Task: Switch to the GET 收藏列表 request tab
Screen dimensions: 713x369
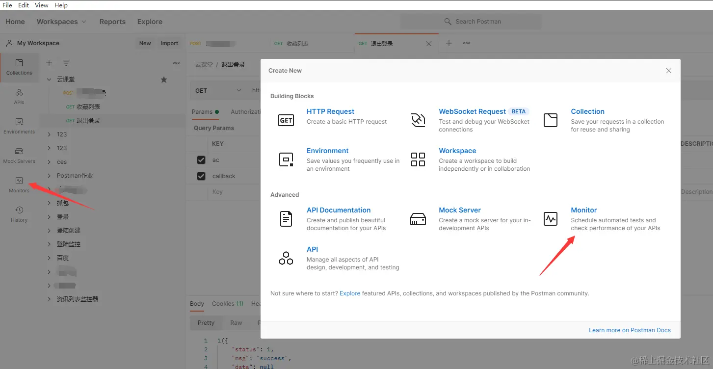Action: [x=312, y=44]
